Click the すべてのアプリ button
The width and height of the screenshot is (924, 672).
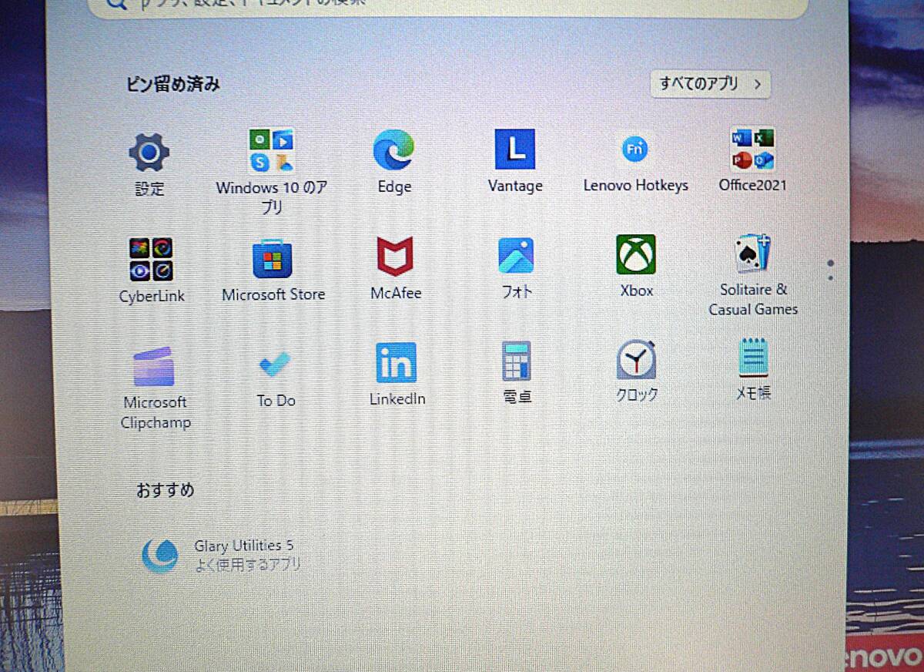tap(710, 84)
